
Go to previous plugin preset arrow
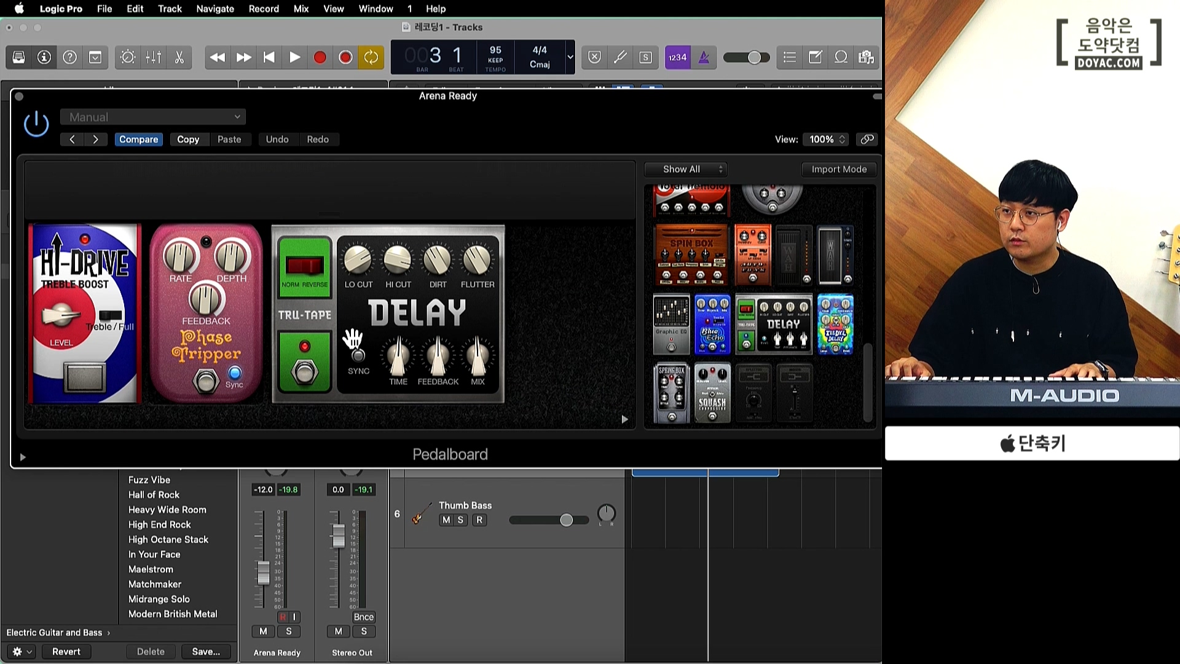coord(72,140)
